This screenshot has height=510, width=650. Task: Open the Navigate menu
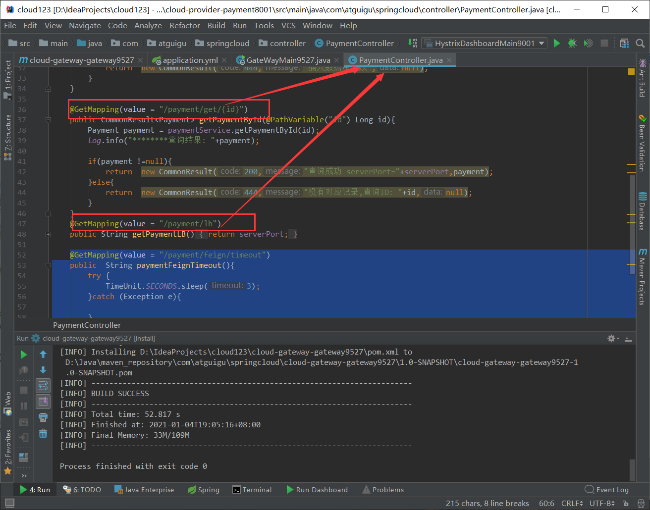coord(85,26)
